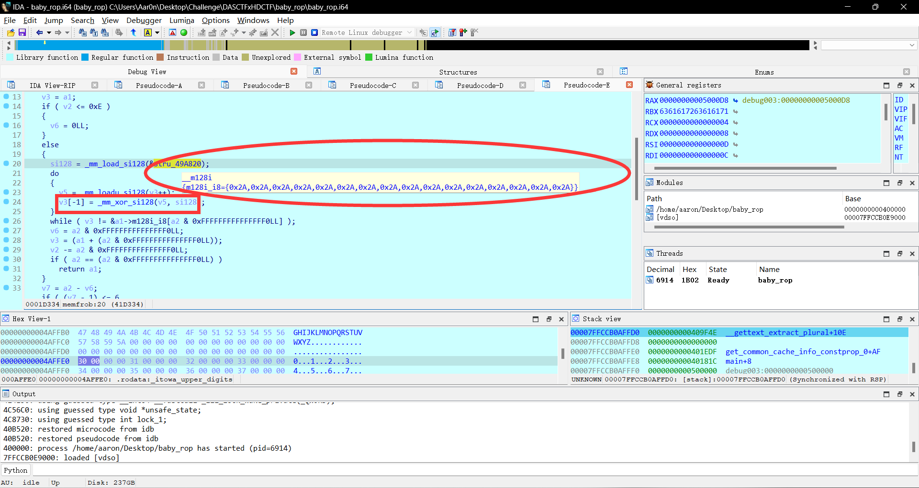Viewport: 919px width, 488px height.
Task: Follow the RDI register jump arrow
Action: click(736, 155)
